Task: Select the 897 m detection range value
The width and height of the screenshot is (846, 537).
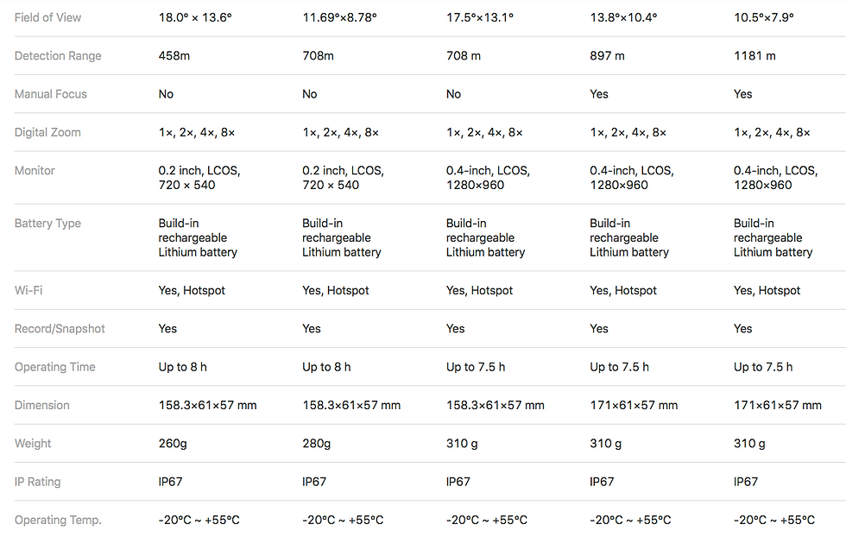Action: click(607, 55)
